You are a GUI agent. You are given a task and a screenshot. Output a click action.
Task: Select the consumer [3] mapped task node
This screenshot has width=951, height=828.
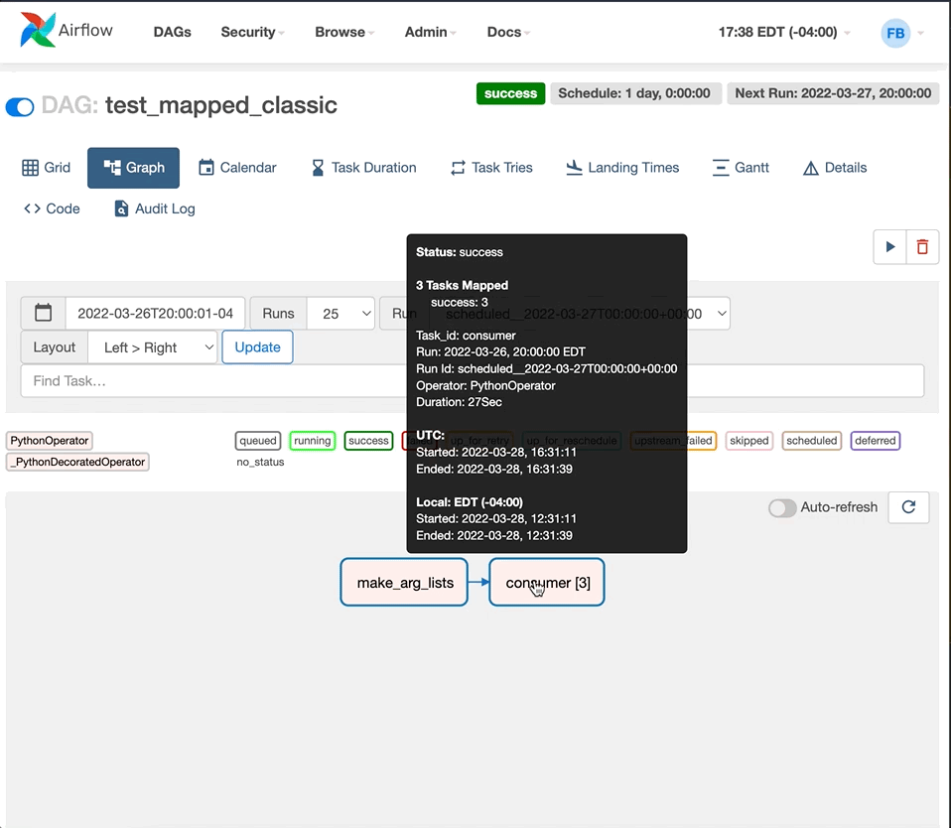pos(547,583)
